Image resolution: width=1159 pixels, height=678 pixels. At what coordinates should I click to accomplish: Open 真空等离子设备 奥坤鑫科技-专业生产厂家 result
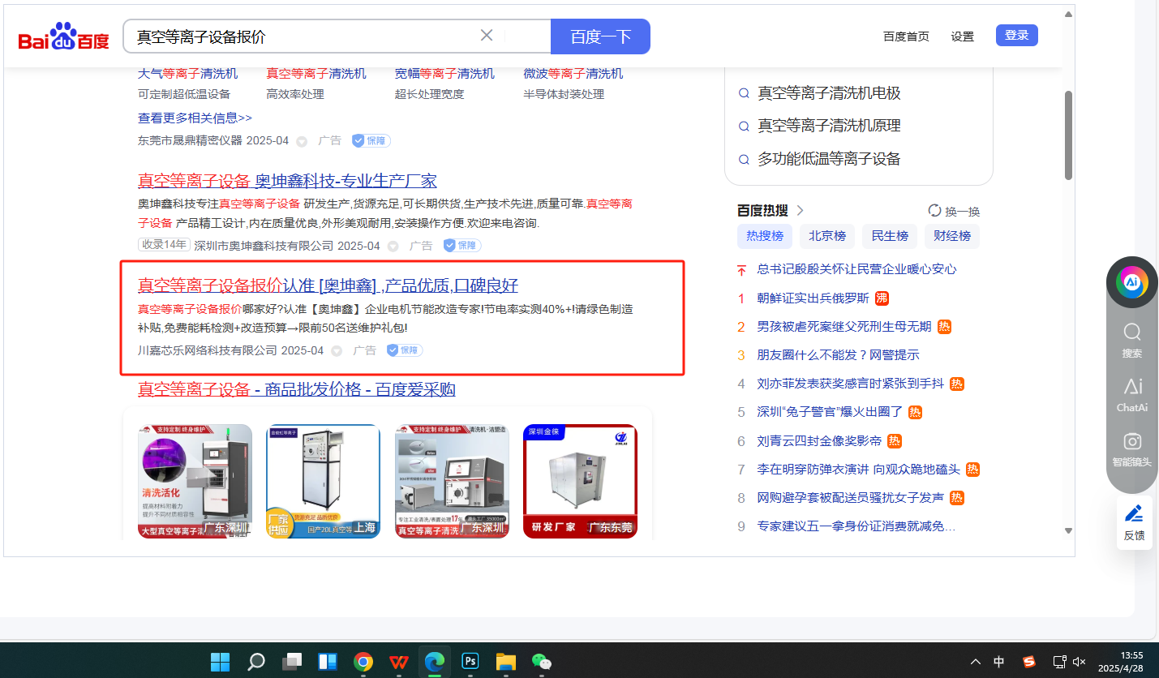point(287,181)
